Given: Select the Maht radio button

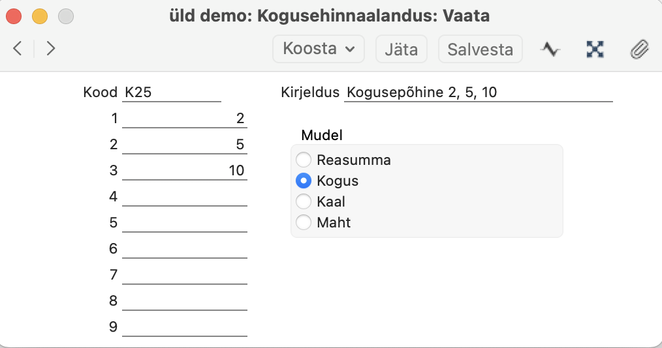Looking at the screenshot, I should (304, 222).
